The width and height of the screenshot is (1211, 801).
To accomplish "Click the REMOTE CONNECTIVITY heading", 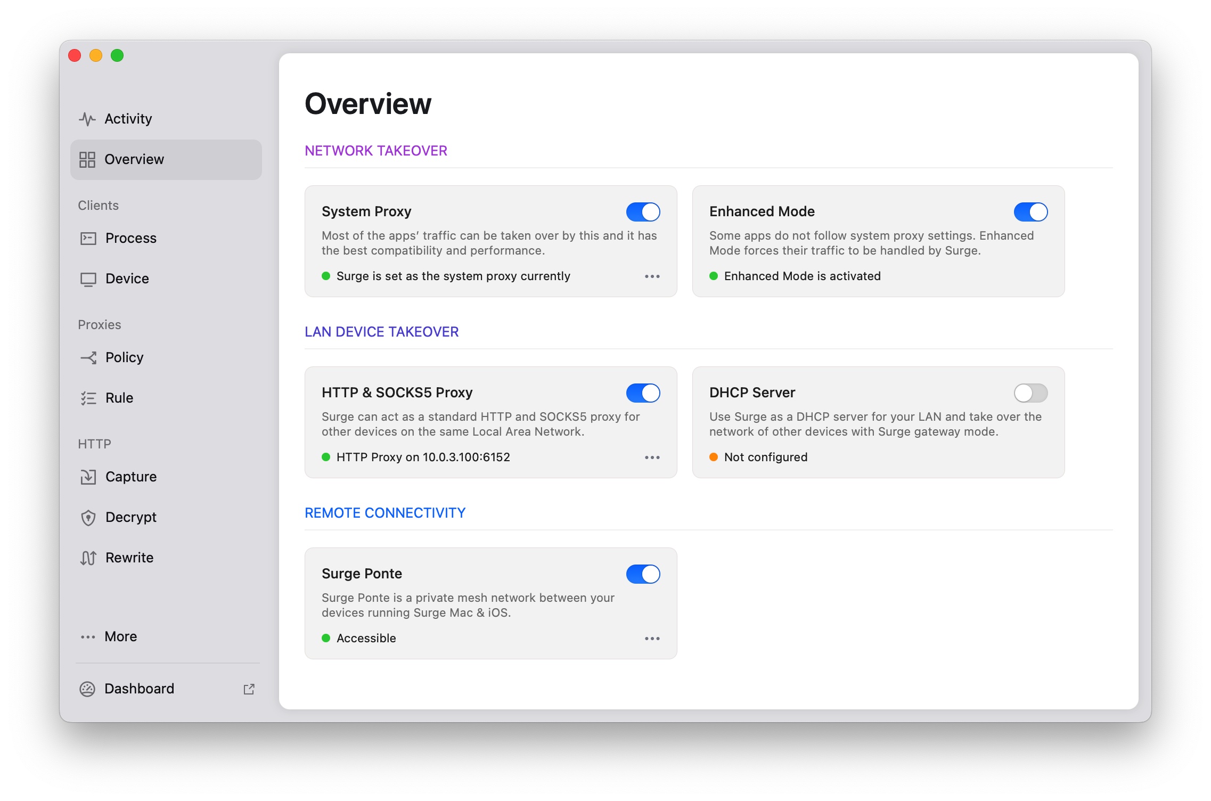I will (385, 513).
